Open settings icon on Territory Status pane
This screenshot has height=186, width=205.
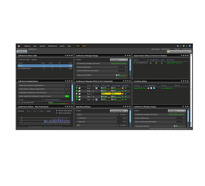click(183, 81)
